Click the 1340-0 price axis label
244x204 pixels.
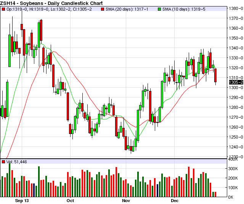pyautogui.click(x=236, y=48)
